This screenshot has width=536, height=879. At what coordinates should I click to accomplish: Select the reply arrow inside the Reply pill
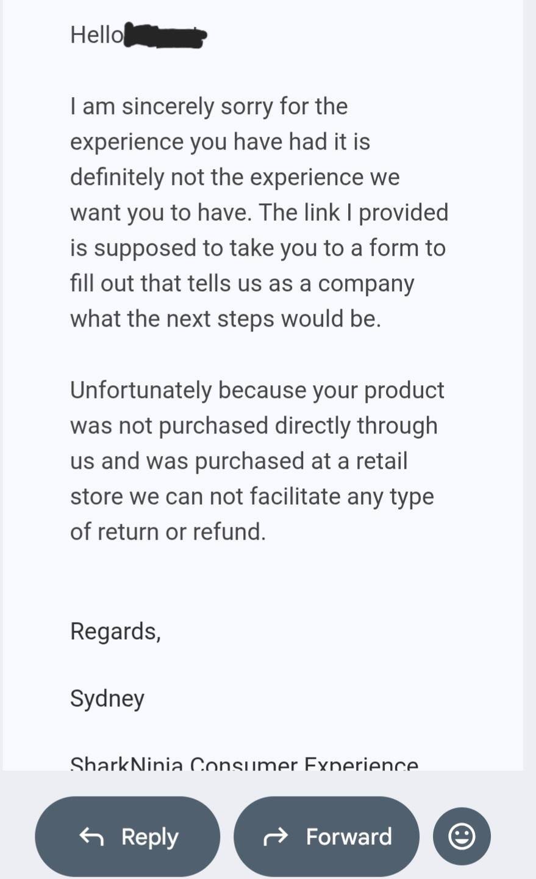tap(93, 836)
